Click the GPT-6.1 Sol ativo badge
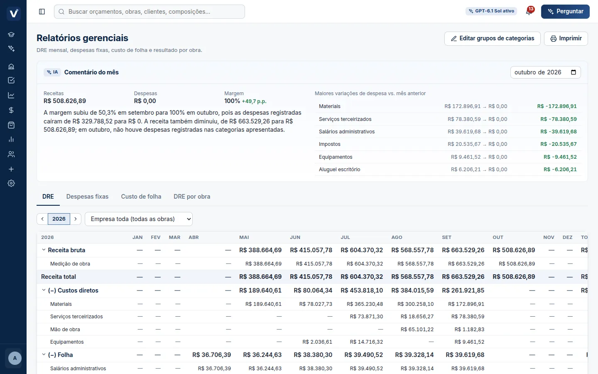The height and width of the screenshot is (374, 598). 491,11
